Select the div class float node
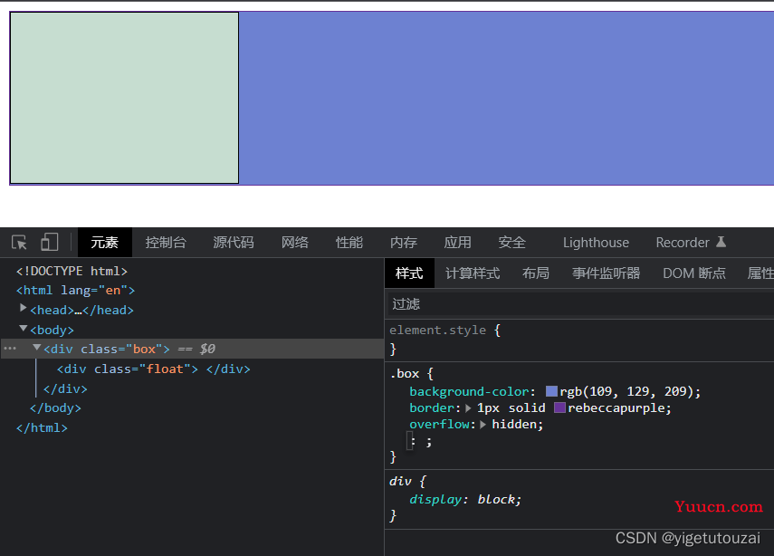This screenshot has height=556, width=774. pos(153,369)
